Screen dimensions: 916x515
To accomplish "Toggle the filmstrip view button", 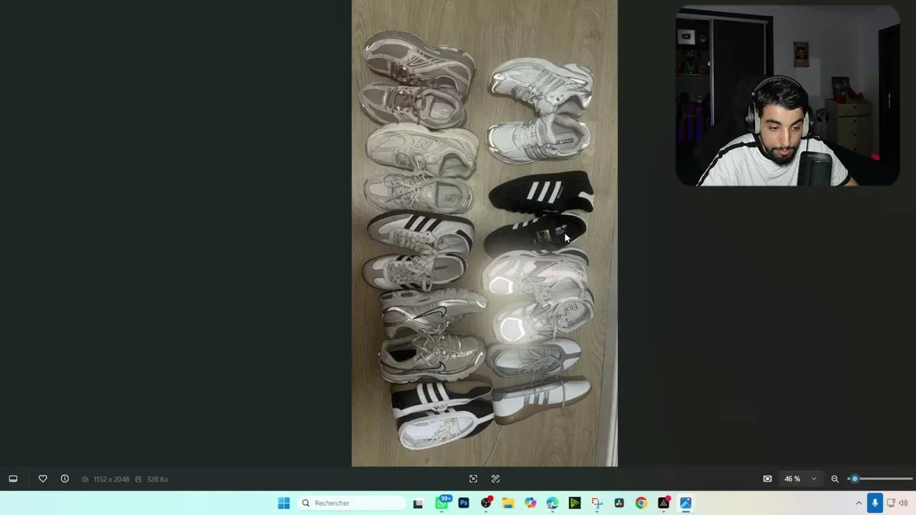I will 13,479.
